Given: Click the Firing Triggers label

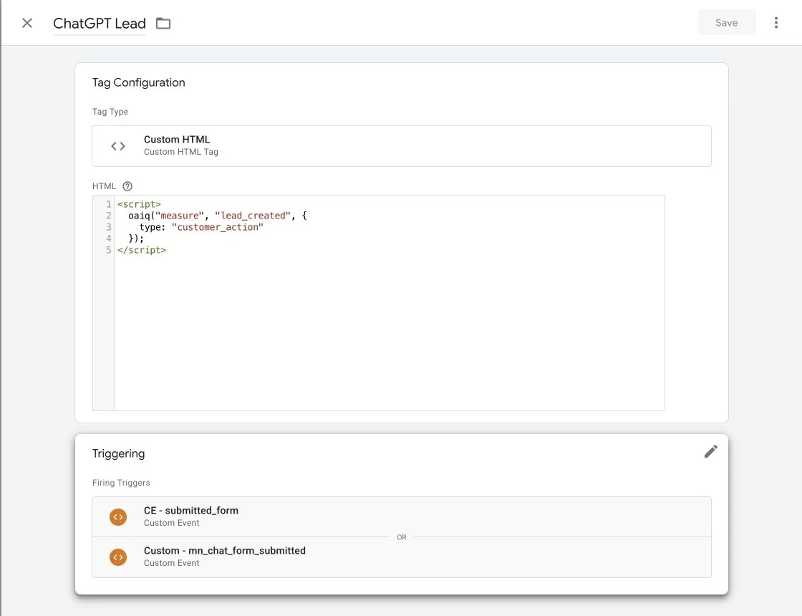Looking at the screenshot, I should (121, 483).
